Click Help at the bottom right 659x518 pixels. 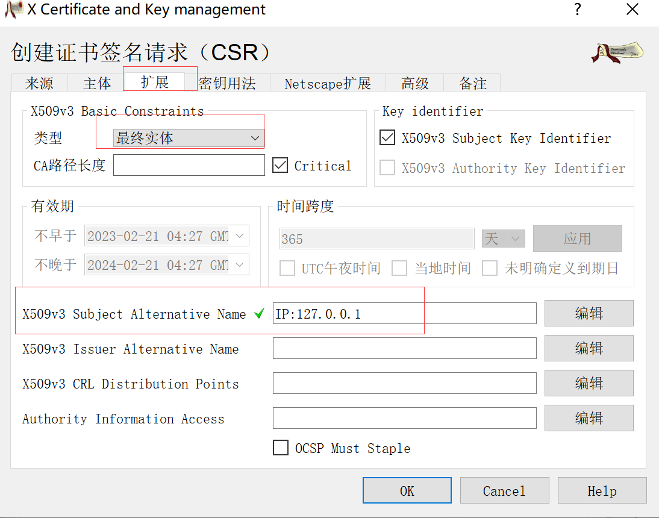click(x=602, y=490)
